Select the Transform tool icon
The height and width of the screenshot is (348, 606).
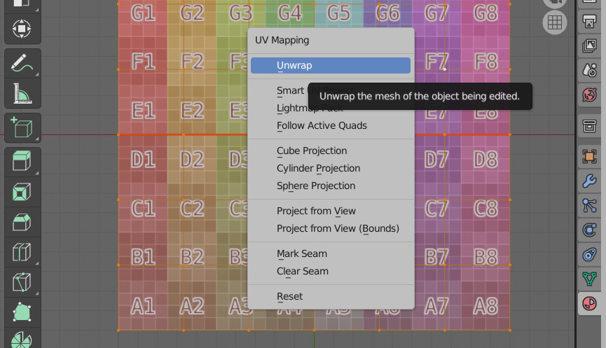(22, 29)
